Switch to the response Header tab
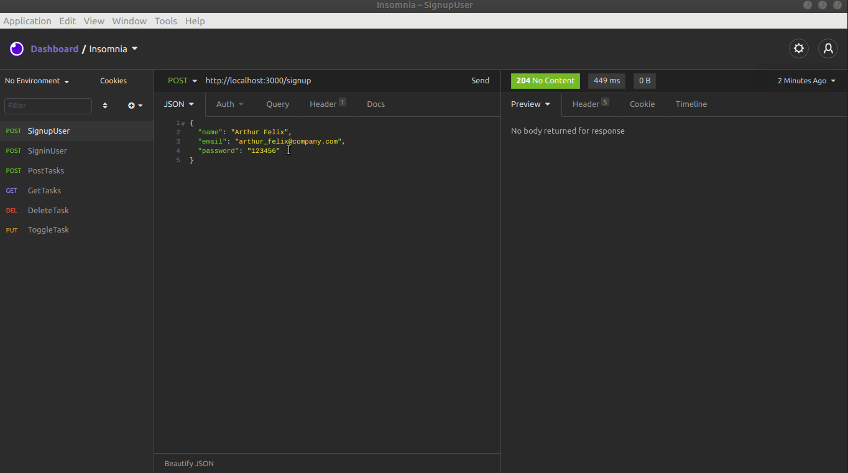 591,104
